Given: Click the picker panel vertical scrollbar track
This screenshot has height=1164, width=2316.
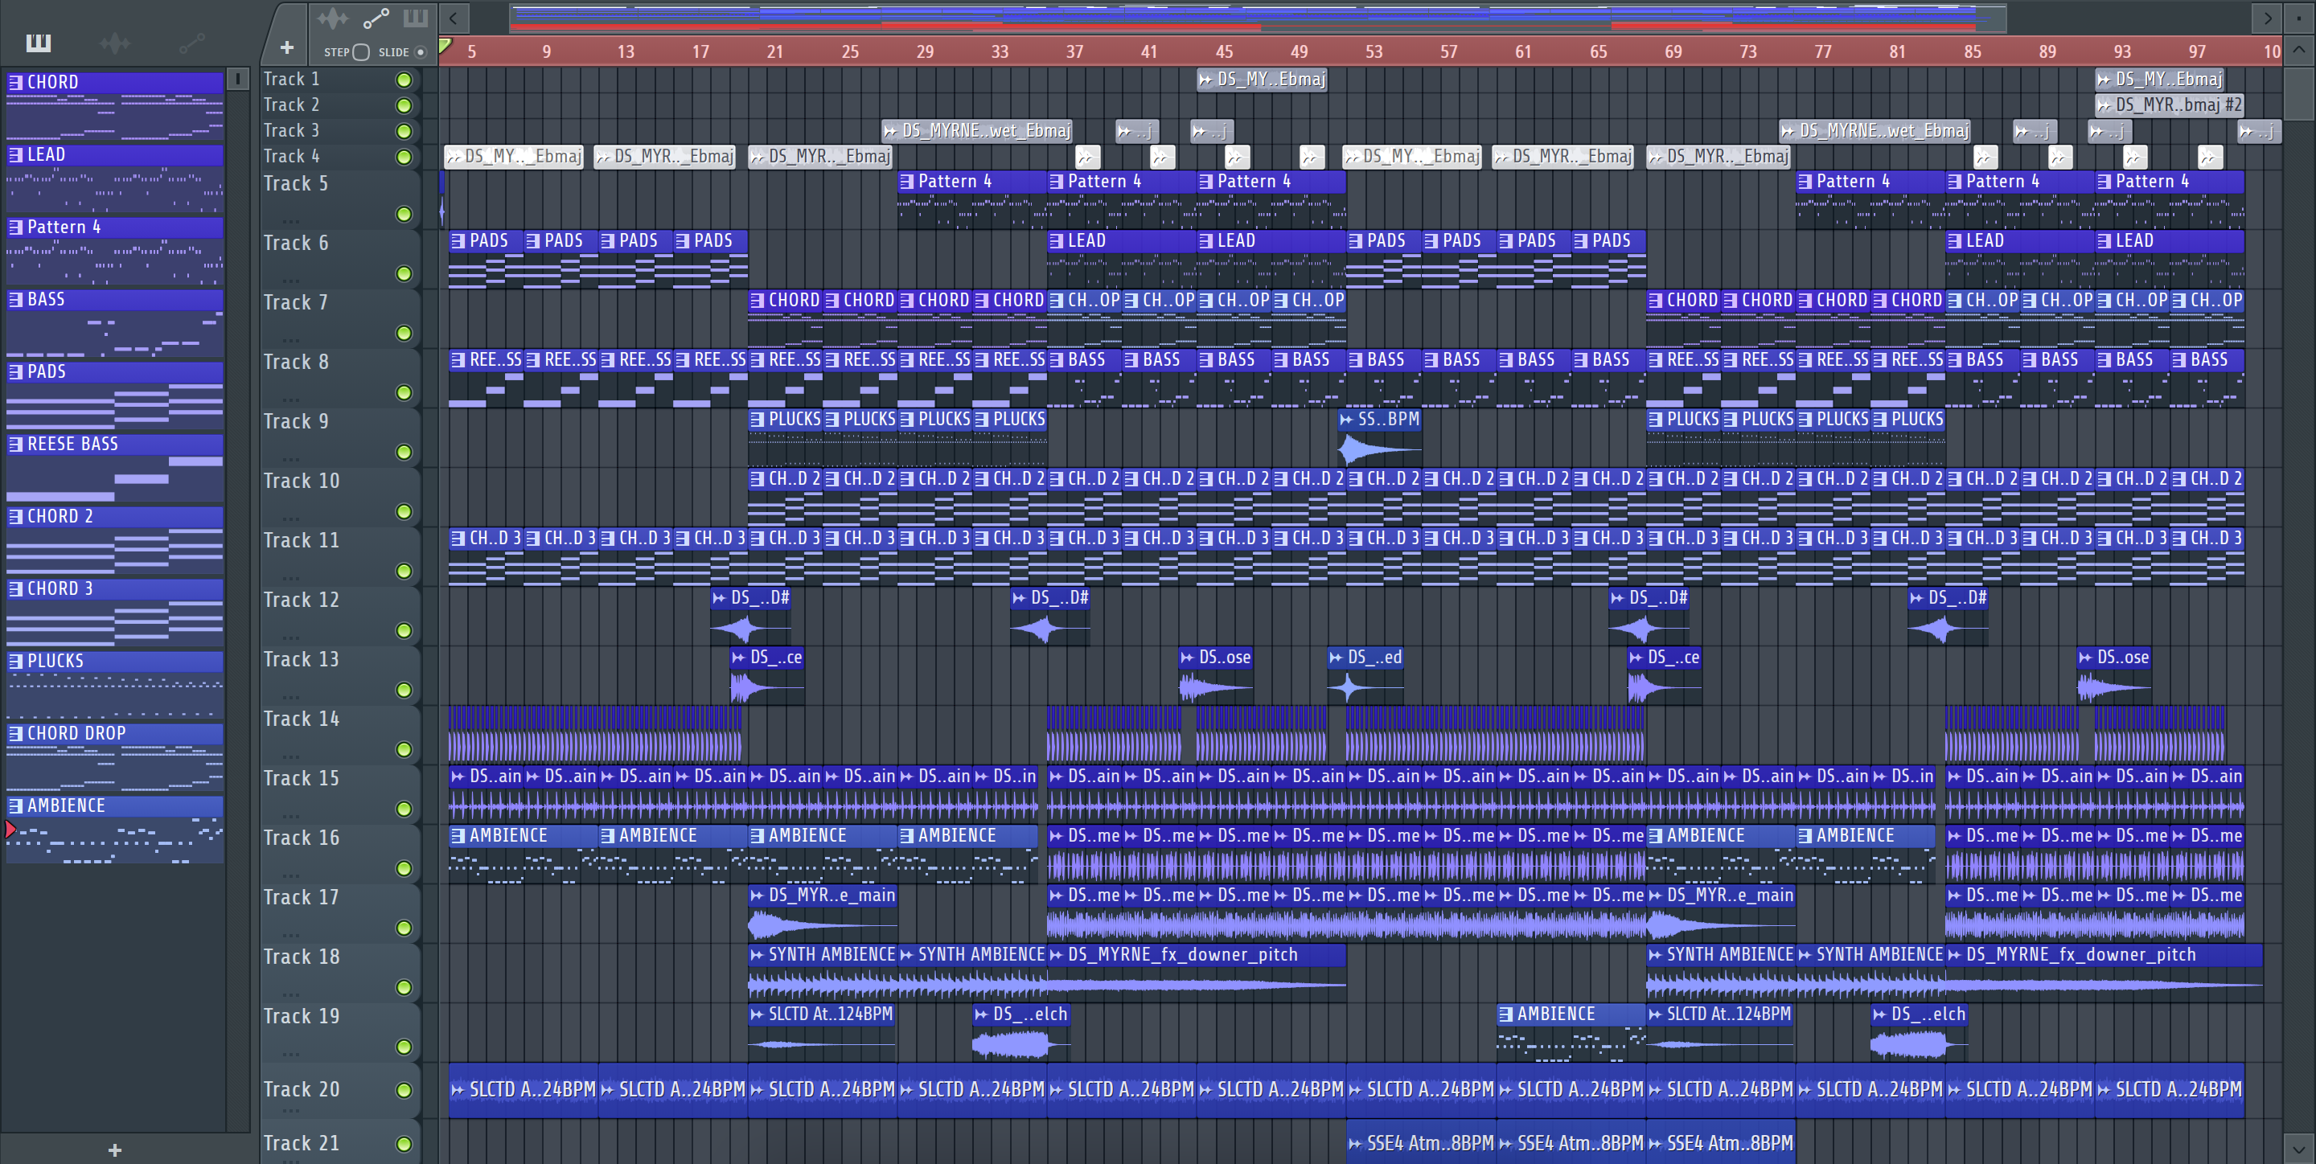Looking at the screenshot, I should (x=237, y=611).
